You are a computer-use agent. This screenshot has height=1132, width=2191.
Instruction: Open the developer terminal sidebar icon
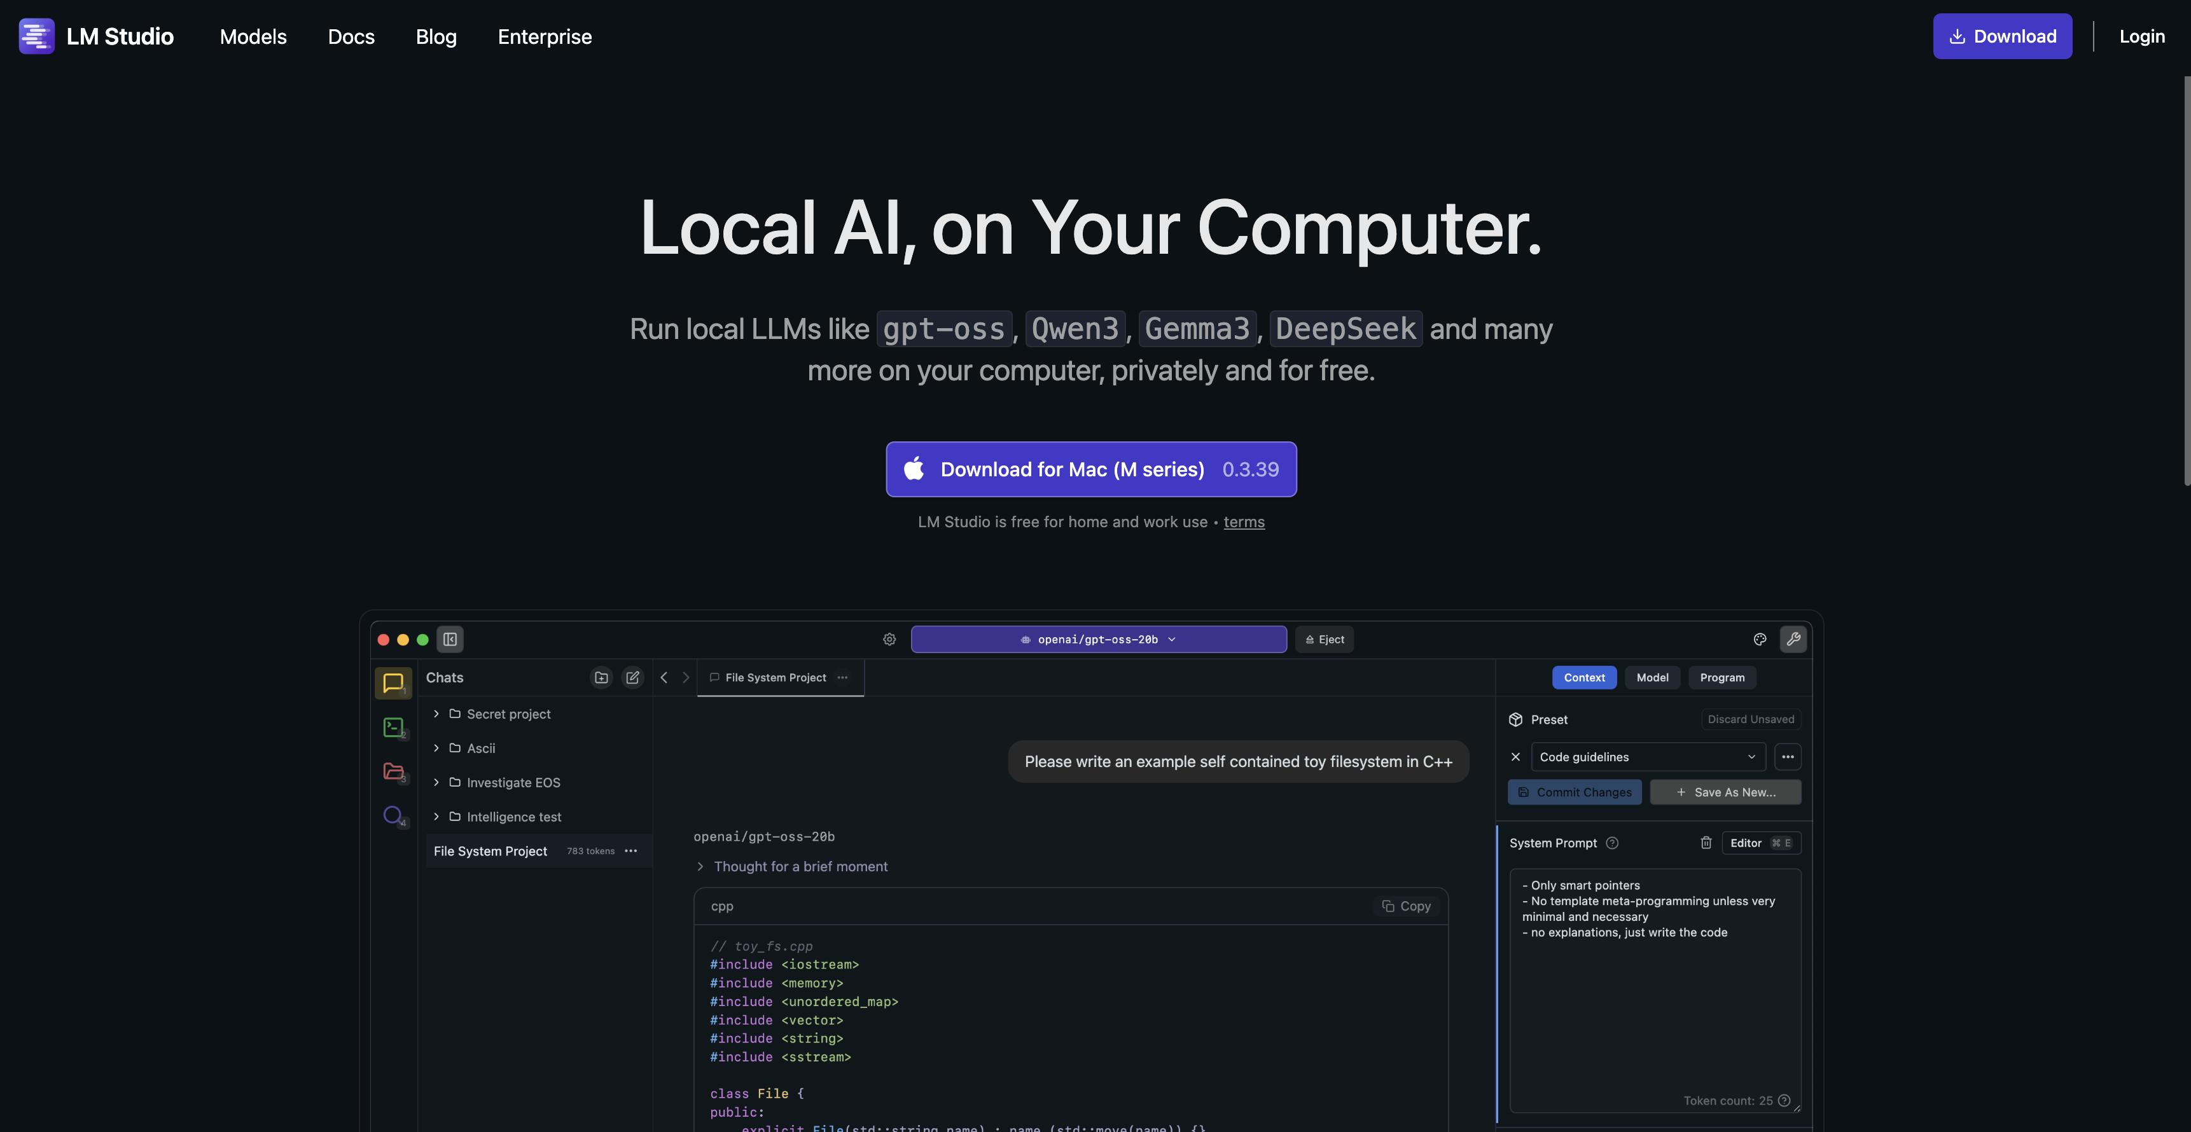pyautogui.click(x=393, y=727)
